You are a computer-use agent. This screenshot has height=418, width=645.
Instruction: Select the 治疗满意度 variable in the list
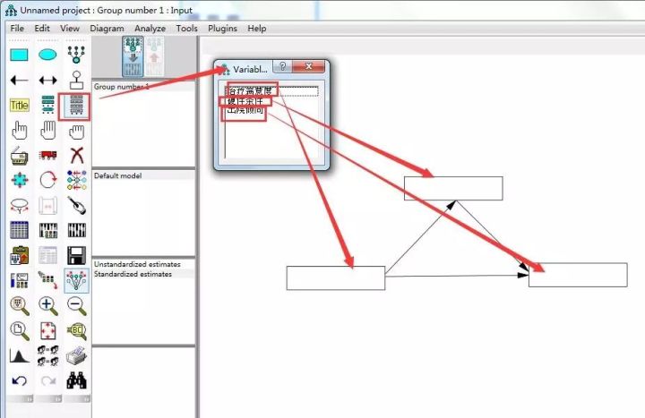click(272, 90)
